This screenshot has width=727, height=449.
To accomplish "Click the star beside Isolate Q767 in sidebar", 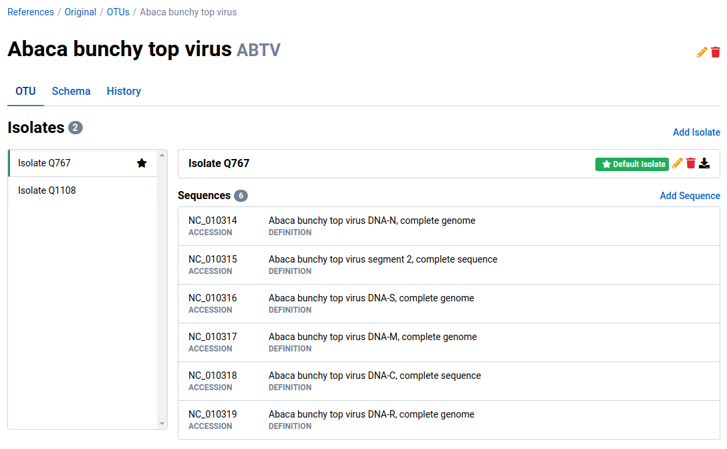I will pos(142,162).
